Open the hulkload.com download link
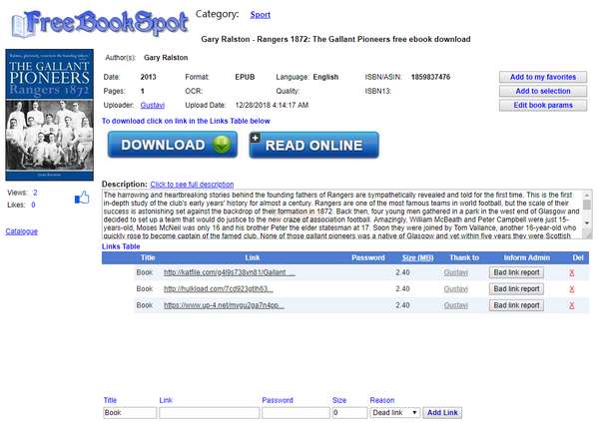This screenshot has height=430, width=598. click(x=219, y=289)
